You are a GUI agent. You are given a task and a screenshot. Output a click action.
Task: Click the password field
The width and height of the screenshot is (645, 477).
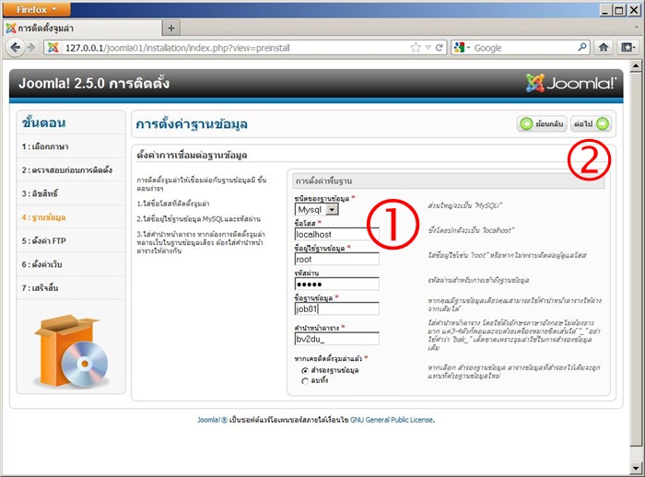pos(336,285)
